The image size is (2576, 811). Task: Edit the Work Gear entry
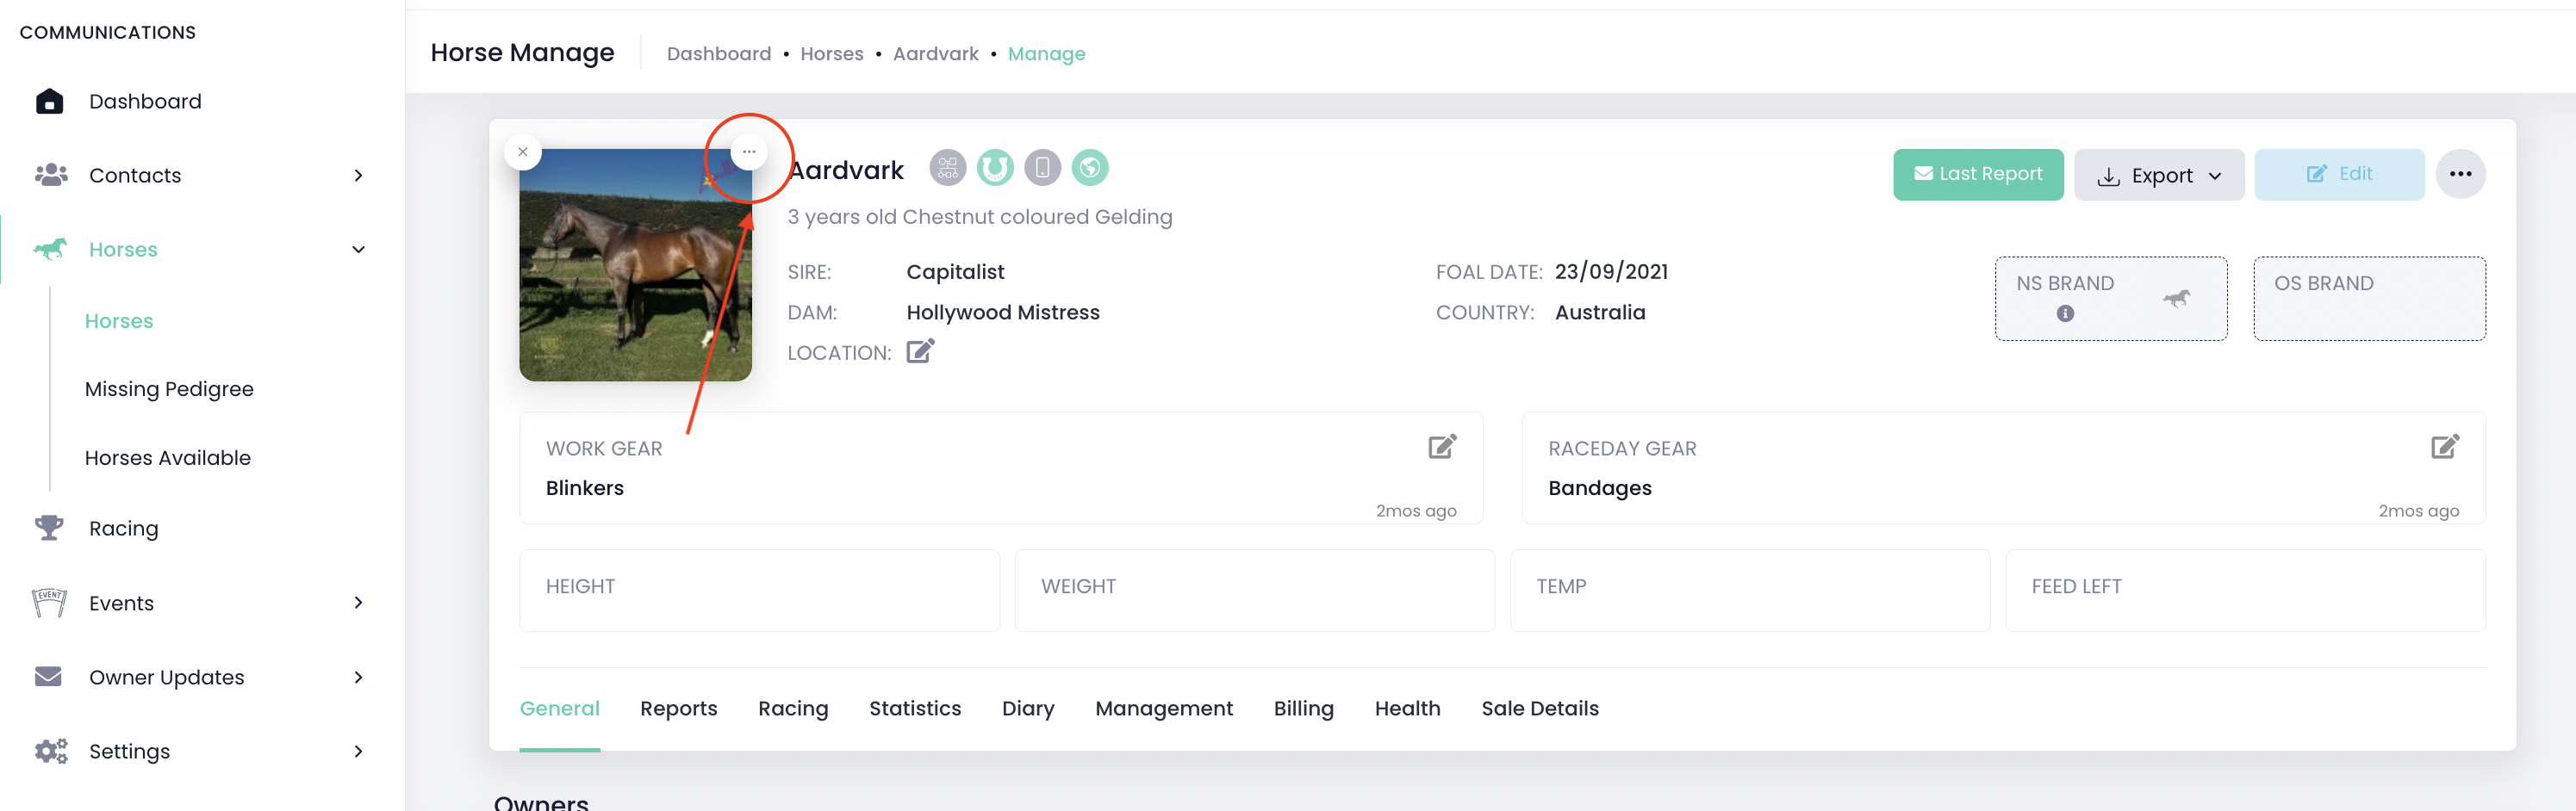[x=1441, y=447]
